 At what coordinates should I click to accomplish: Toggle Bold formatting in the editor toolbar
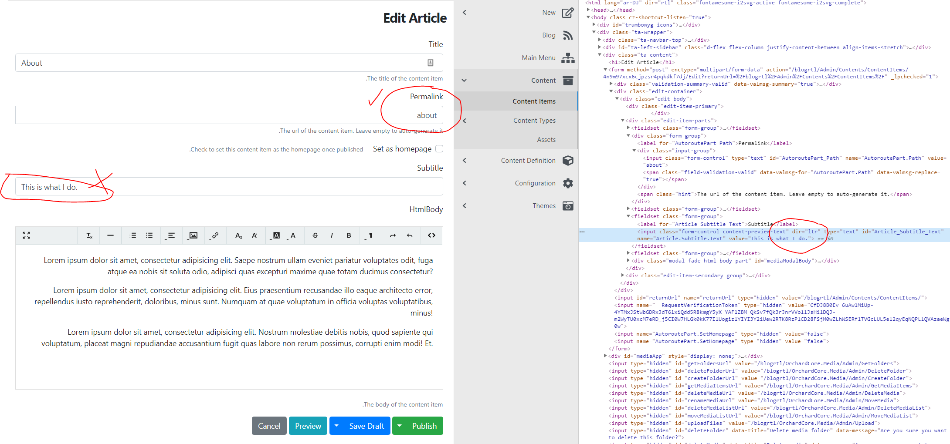point(349,235)
